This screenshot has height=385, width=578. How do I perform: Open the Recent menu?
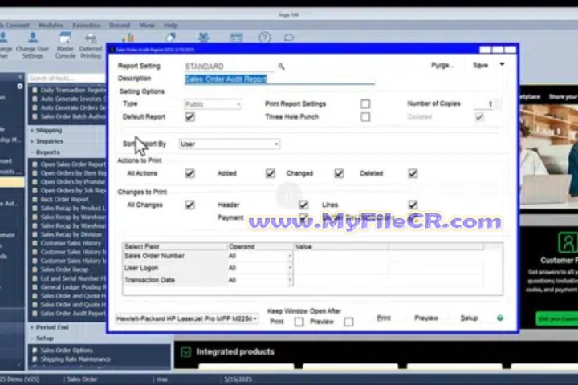(120, 26)
